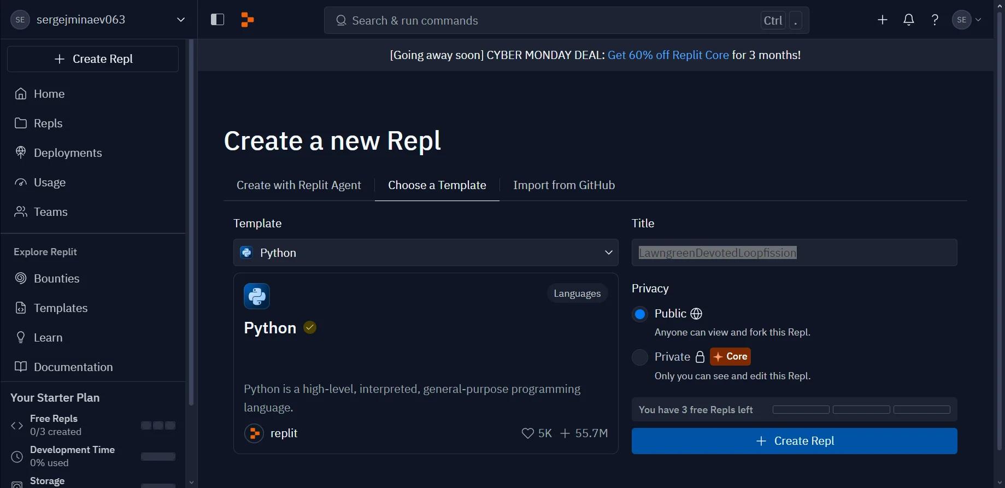Switch to Create with Replit Agent tab

click(x=298, y=185)
